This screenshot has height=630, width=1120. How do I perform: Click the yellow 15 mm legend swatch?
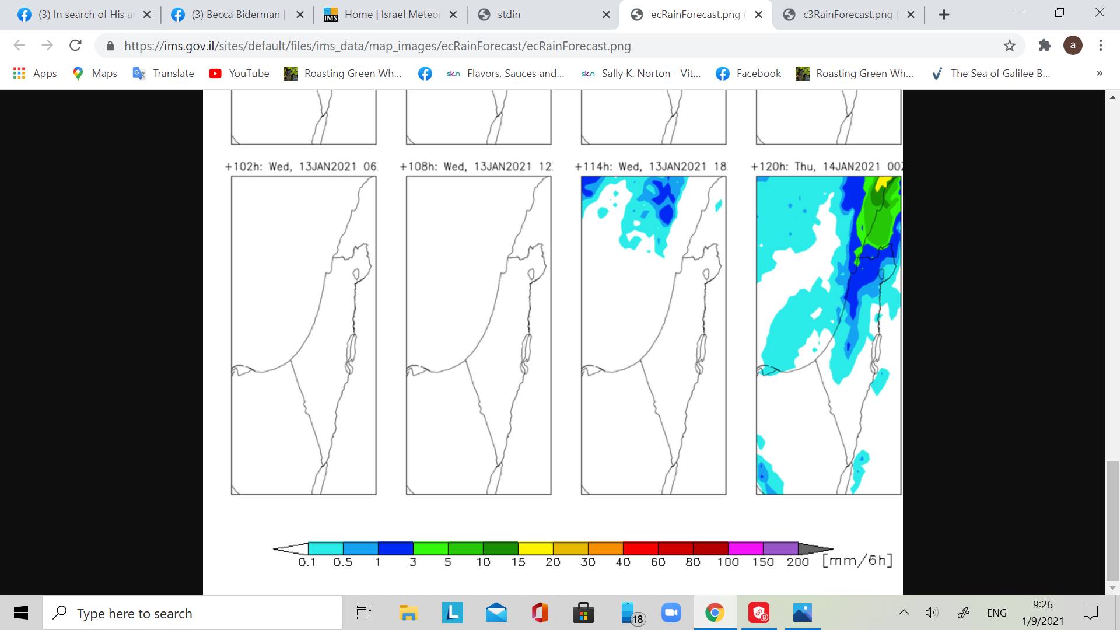click(535, 548)
